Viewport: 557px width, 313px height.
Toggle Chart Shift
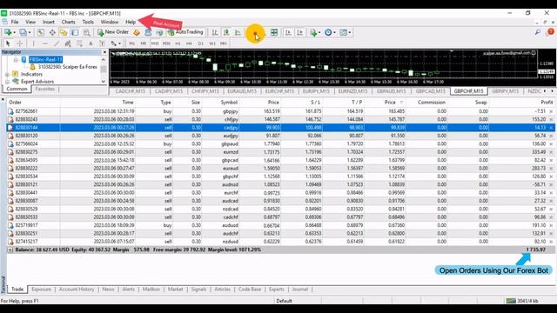(x=300, y=32)
